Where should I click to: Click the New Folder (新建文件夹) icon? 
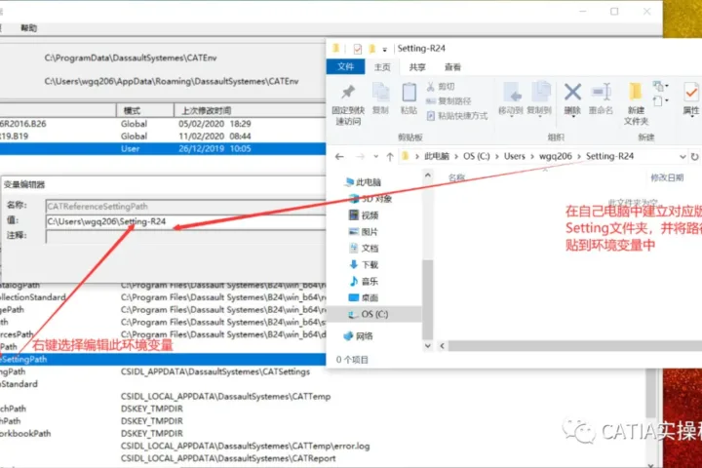pos(636,92)
